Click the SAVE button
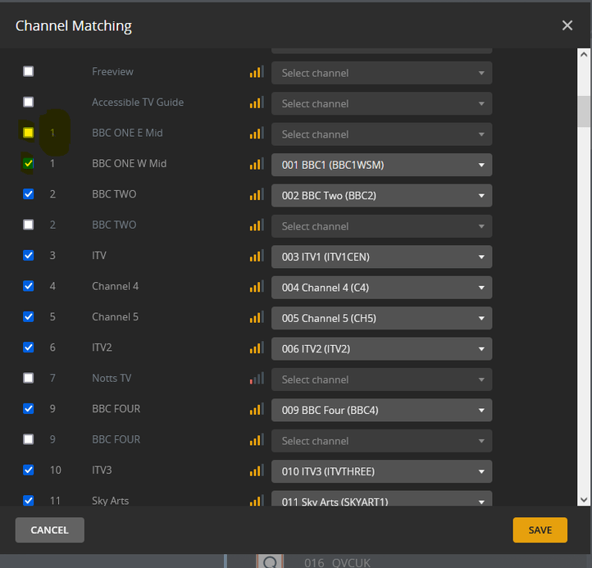 (540, 529)
